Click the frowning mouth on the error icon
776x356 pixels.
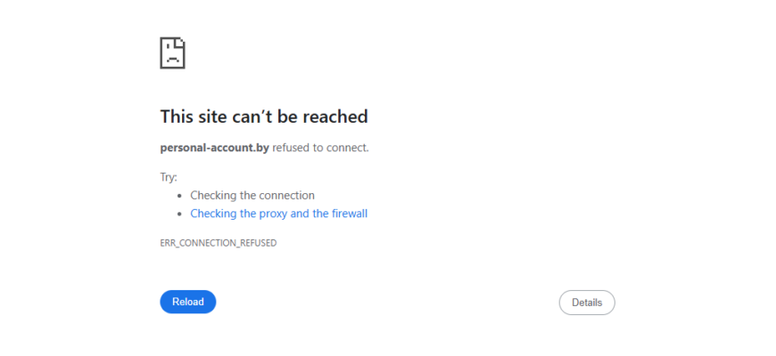(x=172, y=60)
